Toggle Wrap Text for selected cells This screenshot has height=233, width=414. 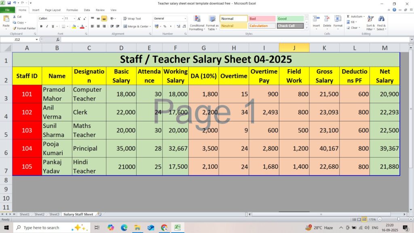tap(132, 19)
